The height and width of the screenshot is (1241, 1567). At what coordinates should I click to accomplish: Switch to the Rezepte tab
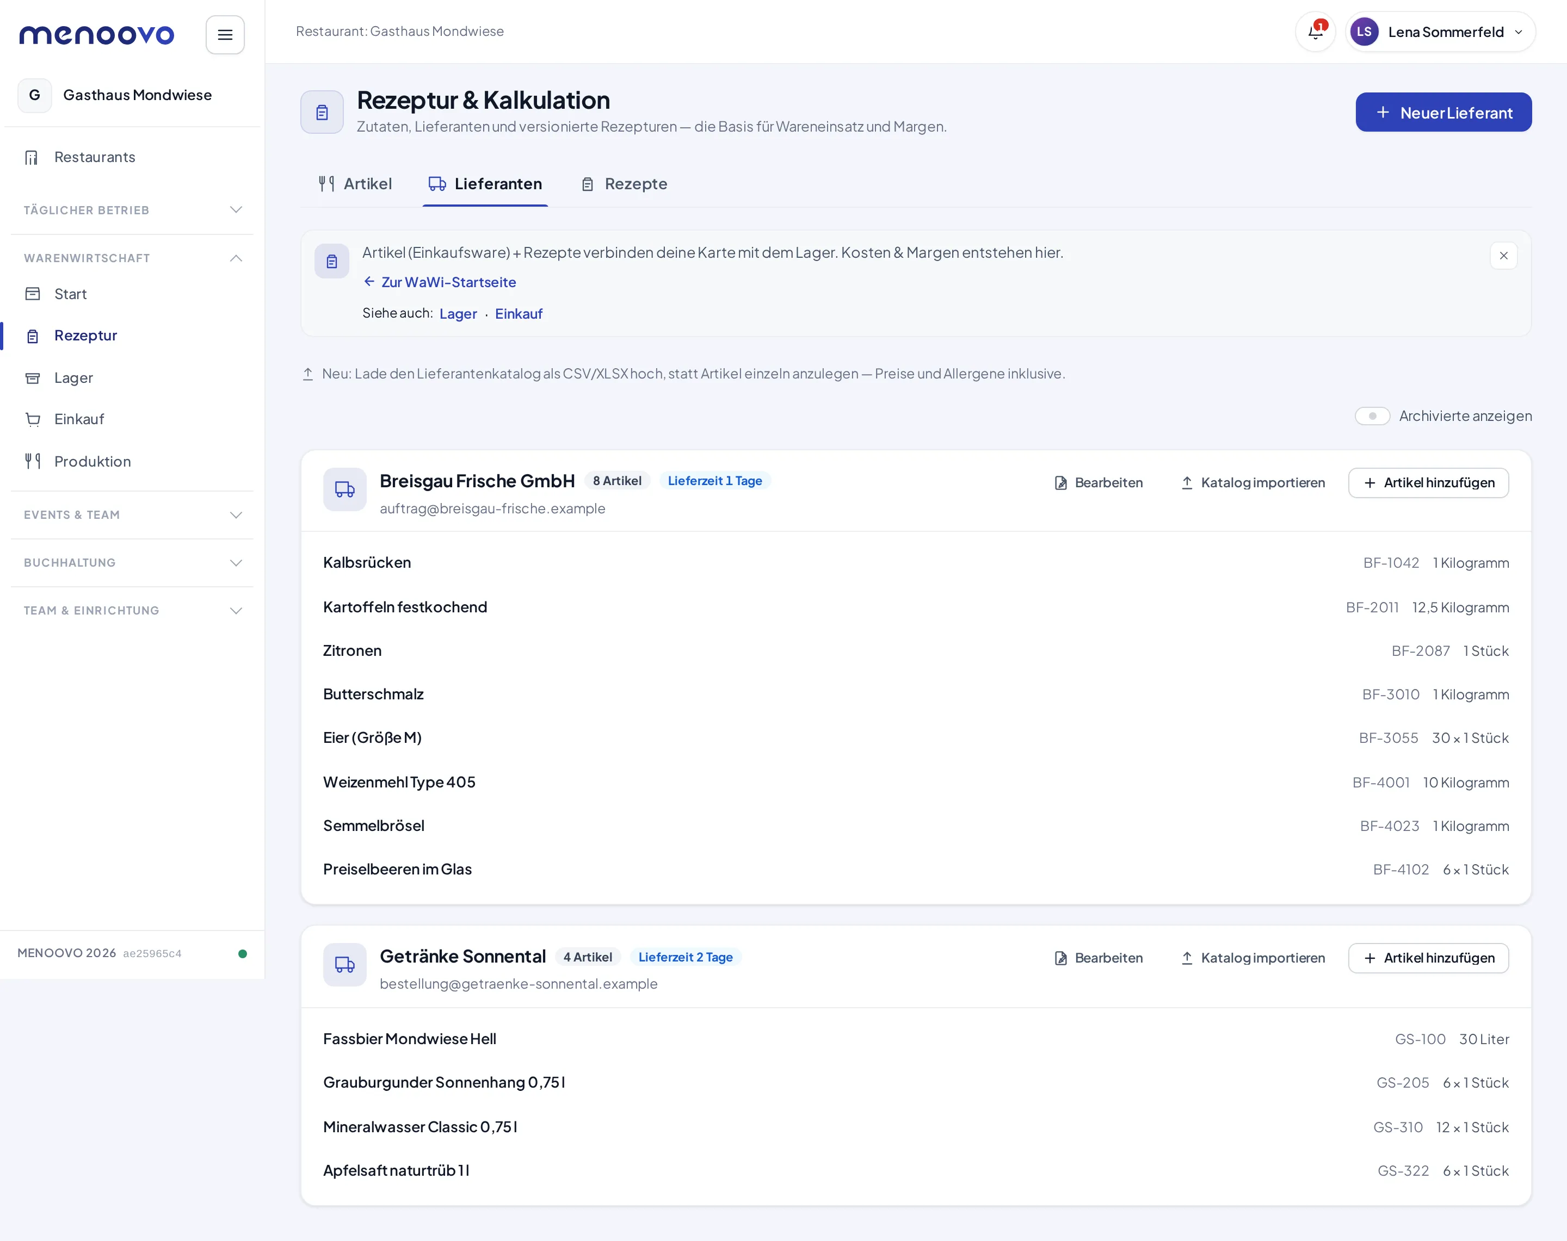click(x=624, y=184)
